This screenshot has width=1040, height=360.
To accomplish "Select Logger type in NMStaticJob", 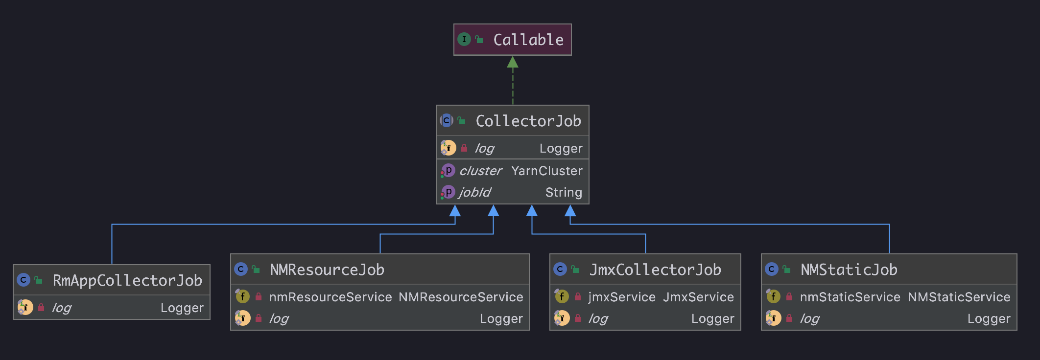I will (989, 318).
